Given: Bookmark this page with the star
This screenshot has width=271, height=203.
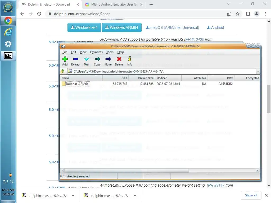Looking at the screenshot, I should pyautogui.click(x=238, y=14).
